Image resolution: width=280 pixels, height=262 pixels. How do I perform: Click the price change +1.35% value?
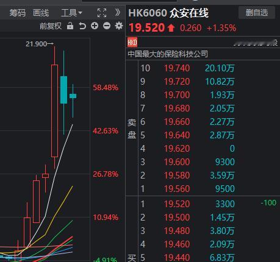point(221,28)
